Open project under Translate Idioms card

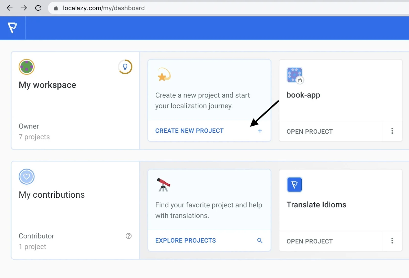coord(310,241)
